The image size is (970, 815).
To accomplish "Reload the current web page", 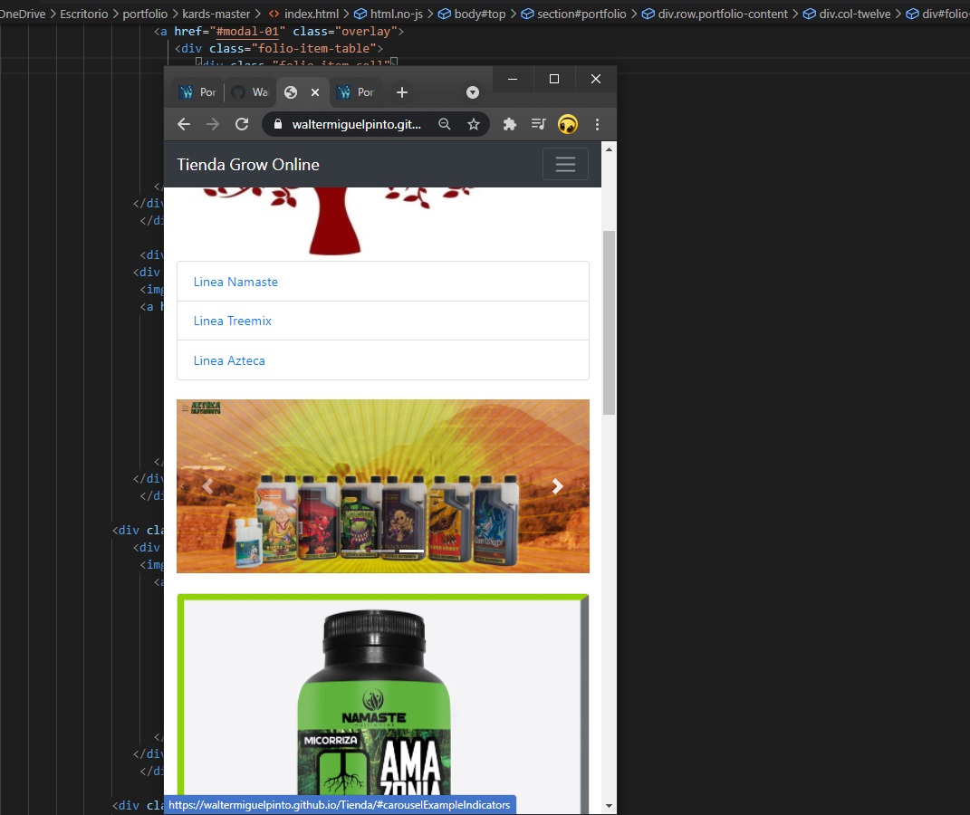I will coord(242,125).
